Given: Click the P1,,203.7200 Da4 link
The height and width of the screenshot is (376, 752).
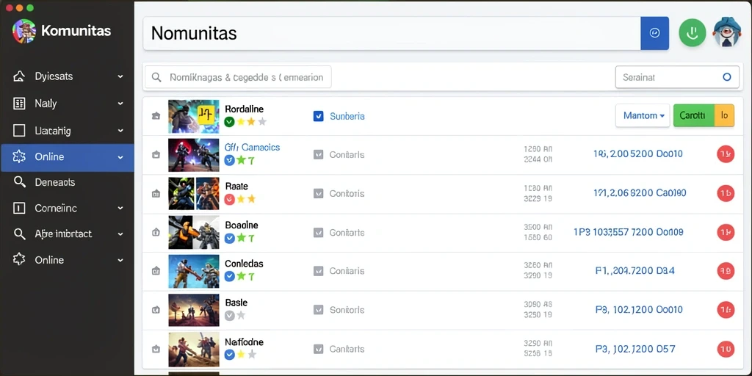Looking at the screenshot, I should pos(635,270).
